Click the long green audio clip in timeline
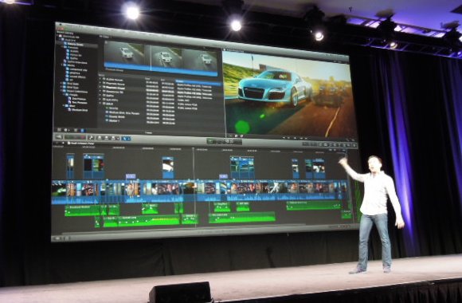 (x=241, y=218)
